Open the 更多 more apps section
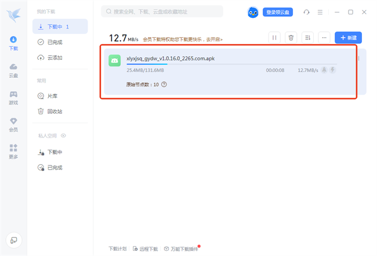377x256 pixels. click(13, 152)
